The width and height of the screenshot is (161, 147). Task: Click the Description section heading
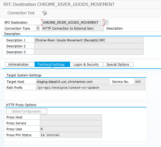[x=12, y=34]
